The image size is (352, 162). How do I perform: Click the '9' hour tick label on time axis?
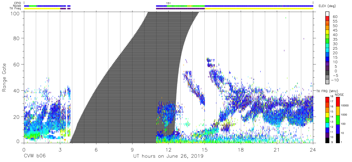point(132,150)
